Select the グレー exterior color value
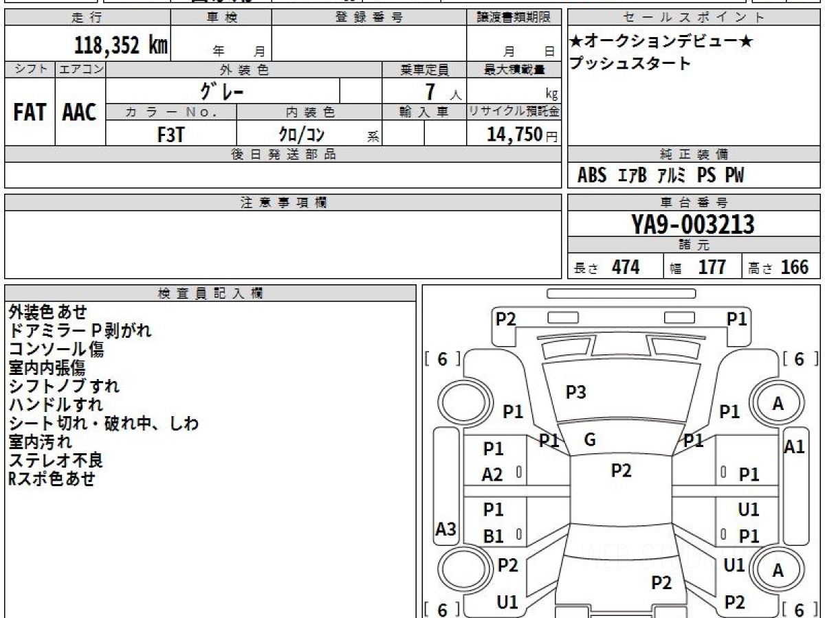This screenshot has height=618, width=825. (222, 91)
